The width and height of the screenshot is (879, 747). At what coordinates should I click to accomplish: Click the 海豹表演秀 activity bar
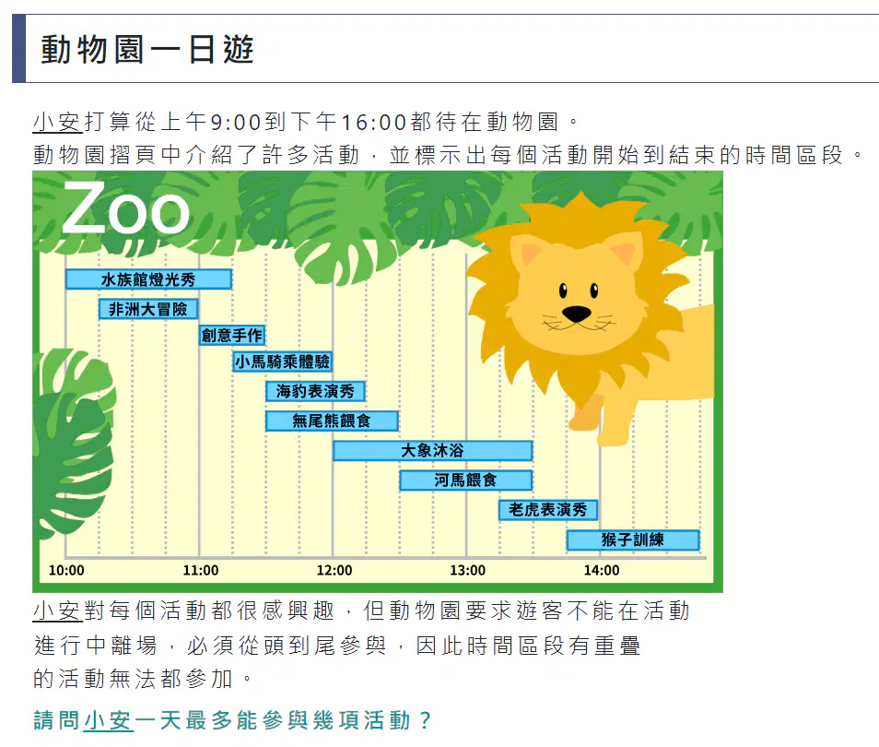click(316, 391)
